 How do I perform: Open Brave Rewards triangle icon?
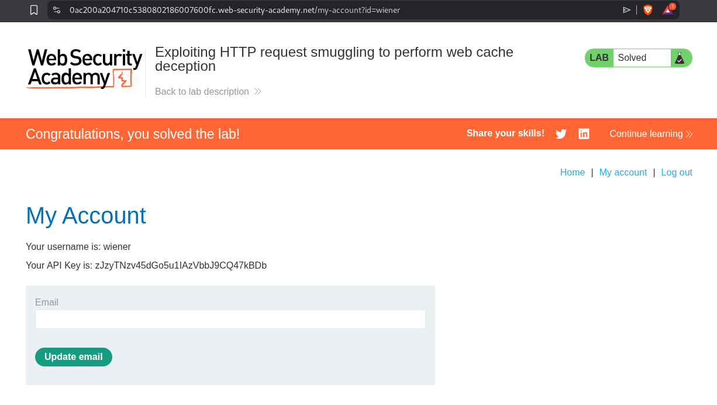point(667,10)
